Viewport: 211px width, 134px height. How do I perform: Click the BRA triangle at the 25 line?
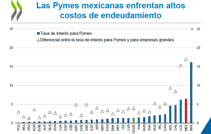click(192, 29)
